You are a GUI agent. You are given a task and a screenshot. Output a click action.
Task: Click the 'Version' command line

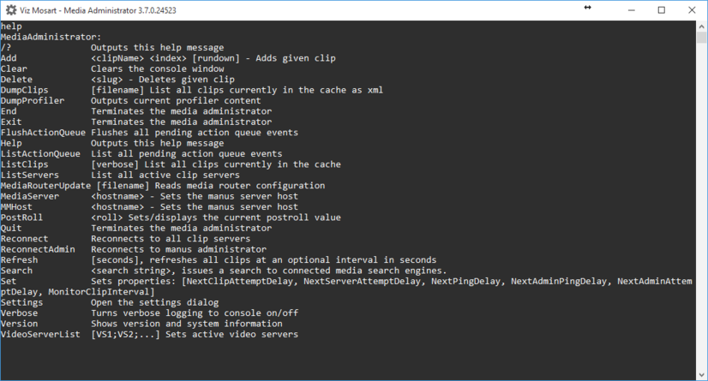click(20, 324)
